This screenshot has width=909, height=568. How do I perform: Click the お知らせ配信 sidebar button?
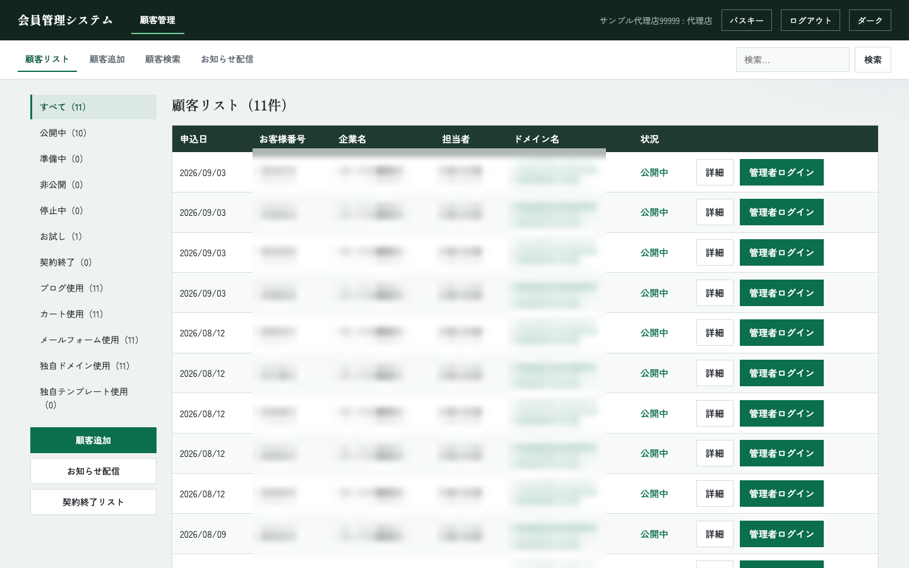click(x=93, y=471)
